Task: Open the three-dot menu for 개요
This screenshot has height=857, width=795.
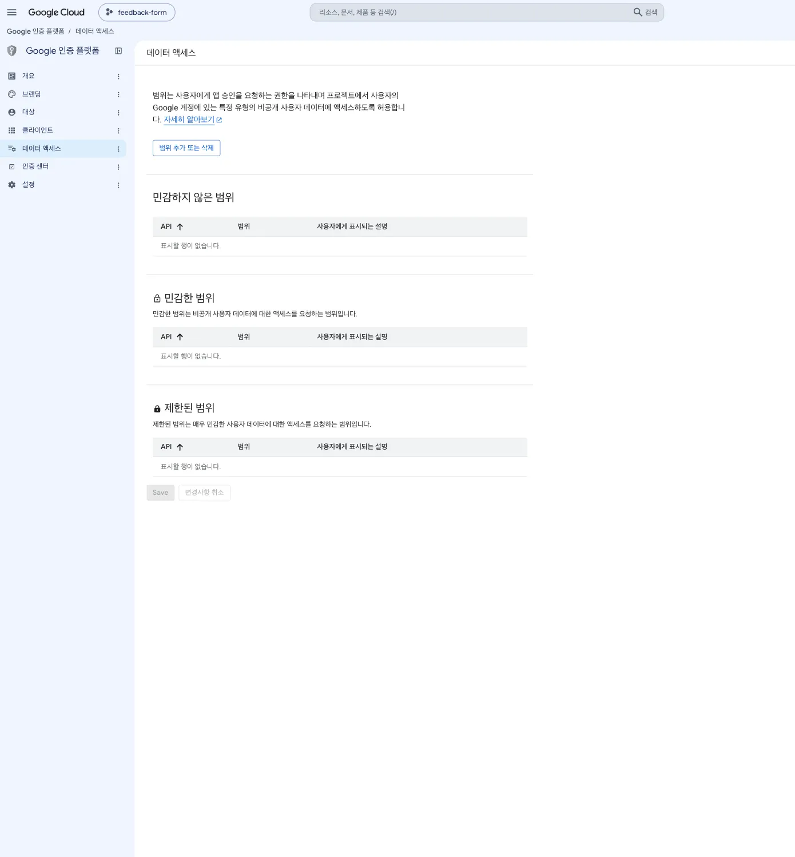Action: coord(118,76)
